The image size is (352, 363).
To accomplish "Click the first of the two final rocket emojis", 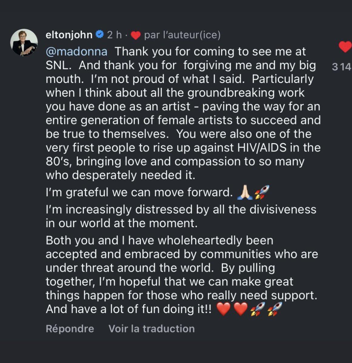I will tap(258, 309).
